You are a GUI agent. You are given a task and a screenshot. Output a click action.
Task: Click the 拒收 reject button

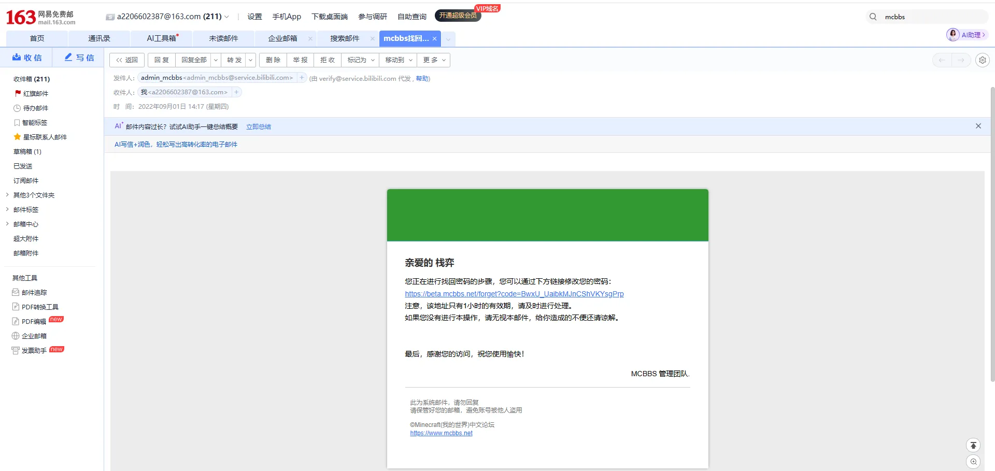[x=328, y=60]
